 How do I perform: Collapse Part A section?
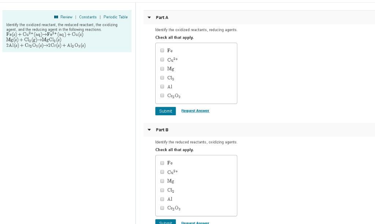tap(149, 17)
